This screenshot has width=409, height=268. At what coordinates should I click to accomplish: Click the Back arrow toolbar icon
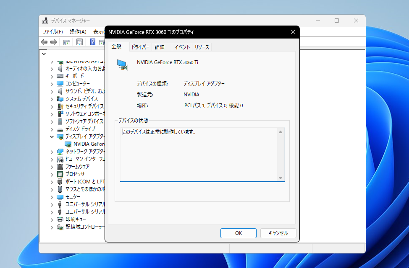pos(44,42)
